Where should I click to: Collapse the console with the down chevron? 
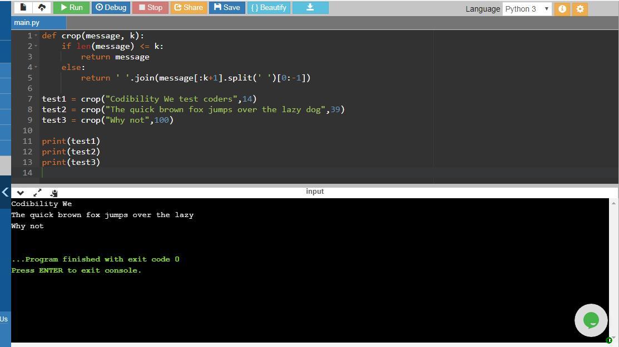point(21,193)
